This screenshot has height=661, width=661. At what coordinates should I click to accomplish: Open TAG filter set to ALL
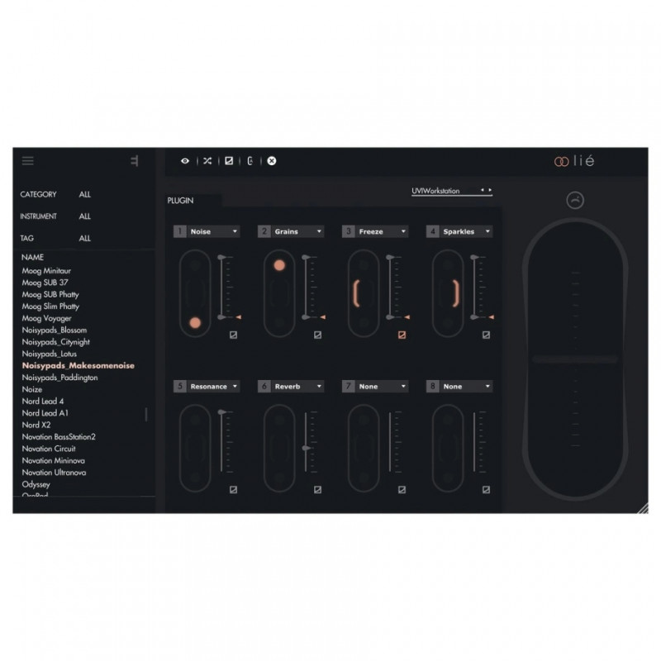click(84, 238)
